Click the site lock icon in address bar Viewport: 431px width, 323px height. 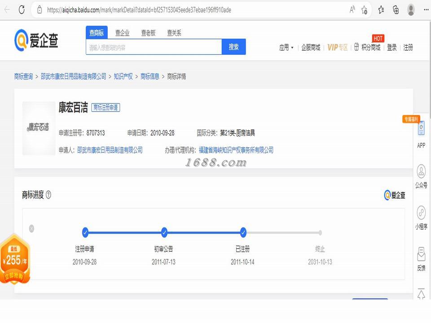[x=40, y=10]
